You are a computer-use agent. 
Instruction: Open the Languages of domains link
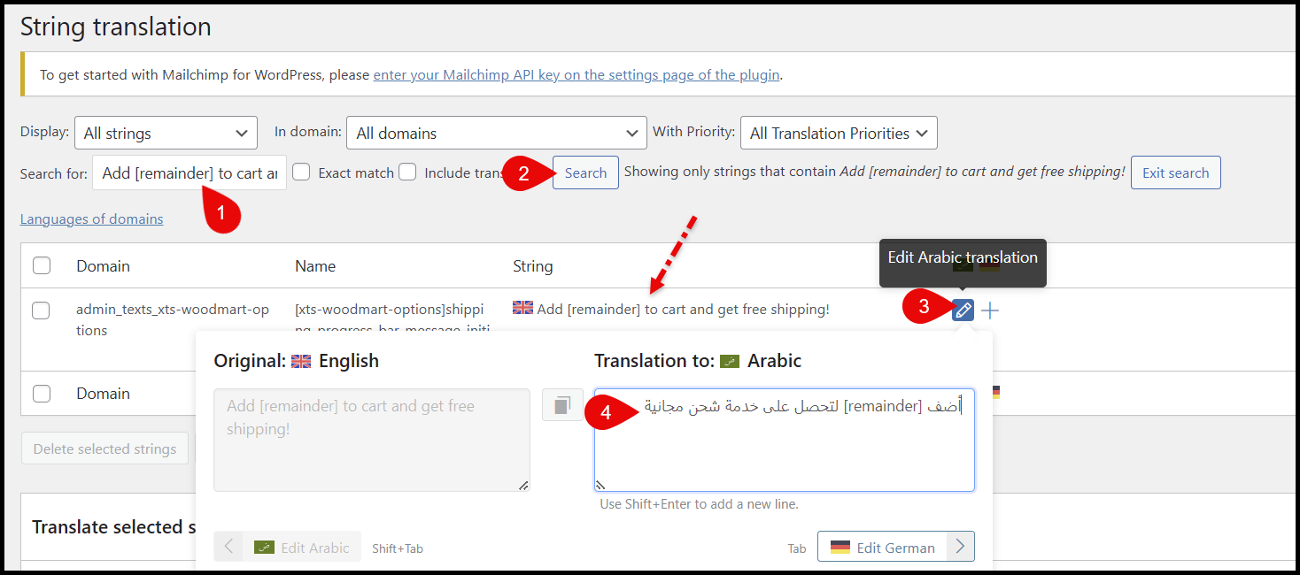click(91, 219)
